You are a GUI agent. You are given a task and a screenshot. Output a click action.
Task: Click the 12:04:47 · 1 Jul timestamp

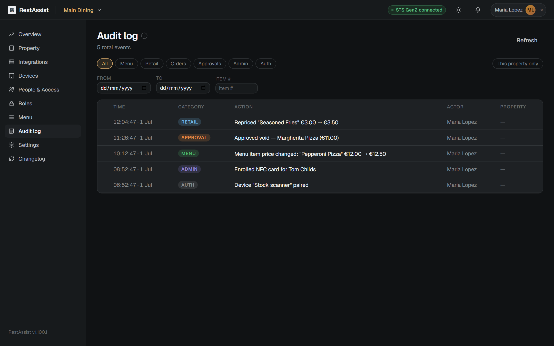(133, 122)
